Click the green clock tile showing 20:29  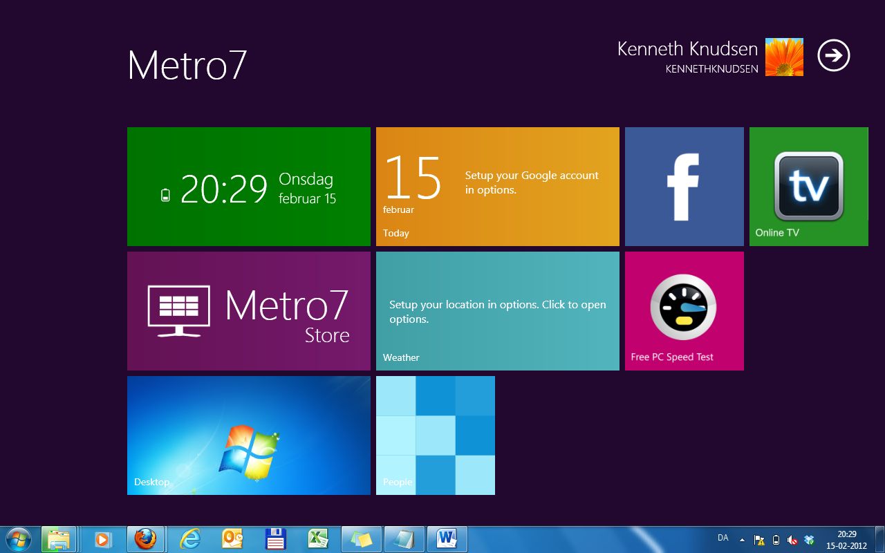(248, 186)
